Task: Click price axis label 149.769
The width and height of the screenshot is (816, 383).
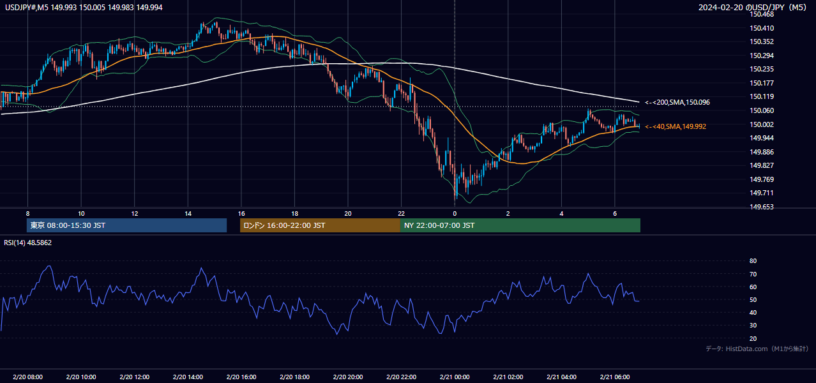Action: 762,179
